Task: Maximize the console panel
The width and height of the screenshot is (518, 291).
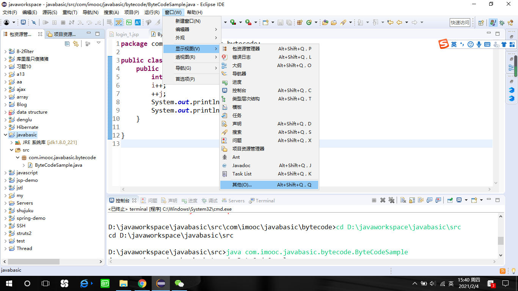Action: pyautogui.click(x=498, y=200)
